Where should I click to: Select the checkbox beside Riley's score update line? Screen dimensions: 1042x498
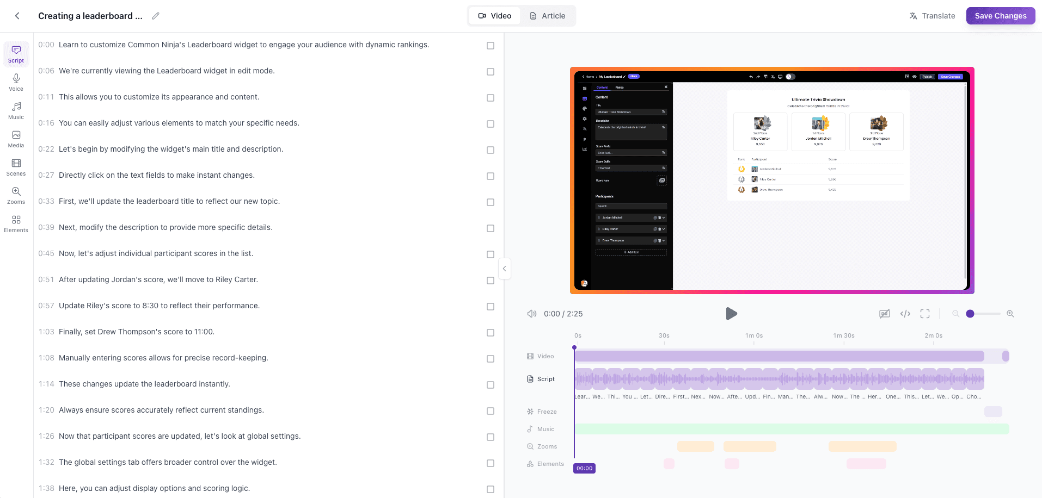click(x=490, y=307)
